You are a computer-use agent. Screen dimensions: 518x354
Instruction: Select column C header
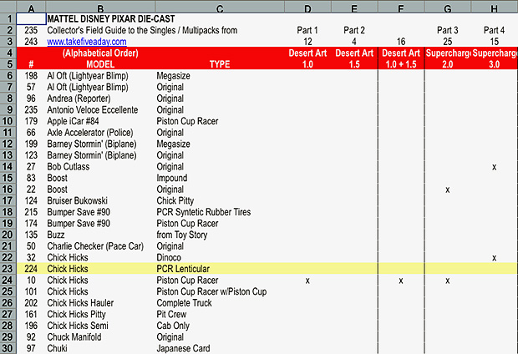(220, 8)
